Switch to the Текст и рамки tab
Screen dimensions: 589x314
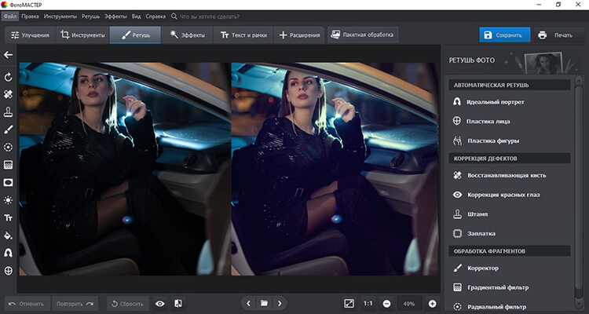pyautogui.click(x=242, y=35)
